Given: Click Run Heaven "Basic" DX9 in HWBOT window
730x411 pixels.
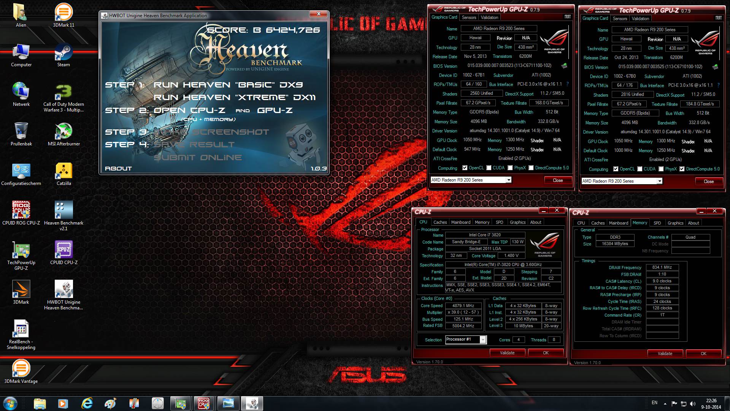Looking at the screenshot, I should click(228, 85).
